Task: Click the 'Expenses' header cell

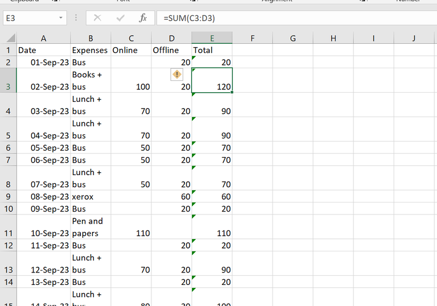Action: tap(90, 50)
